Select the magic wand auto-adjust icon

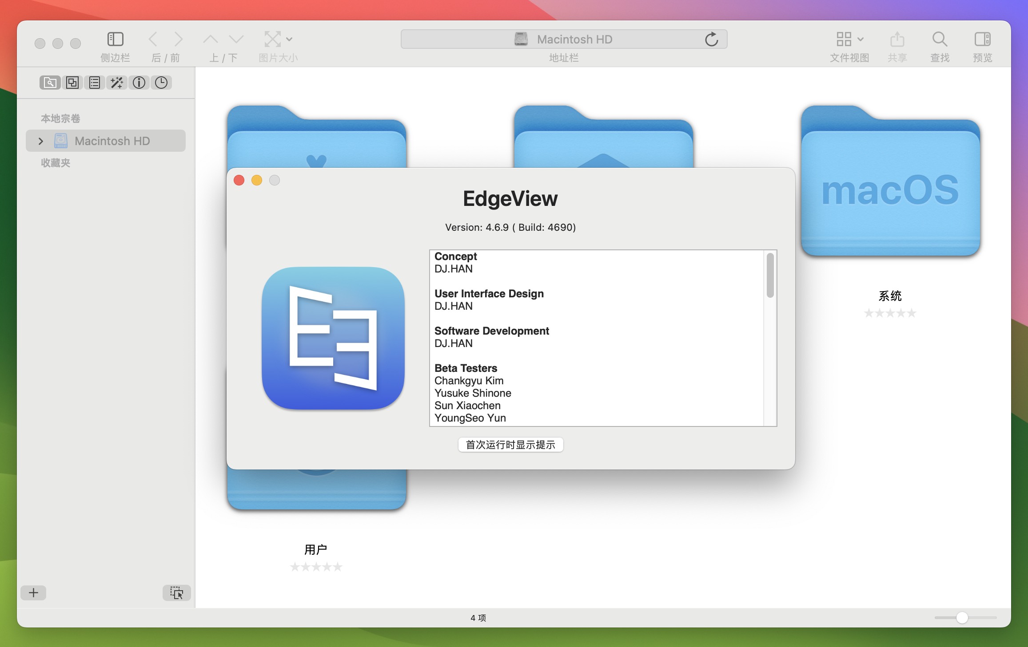tap(117, 83)
